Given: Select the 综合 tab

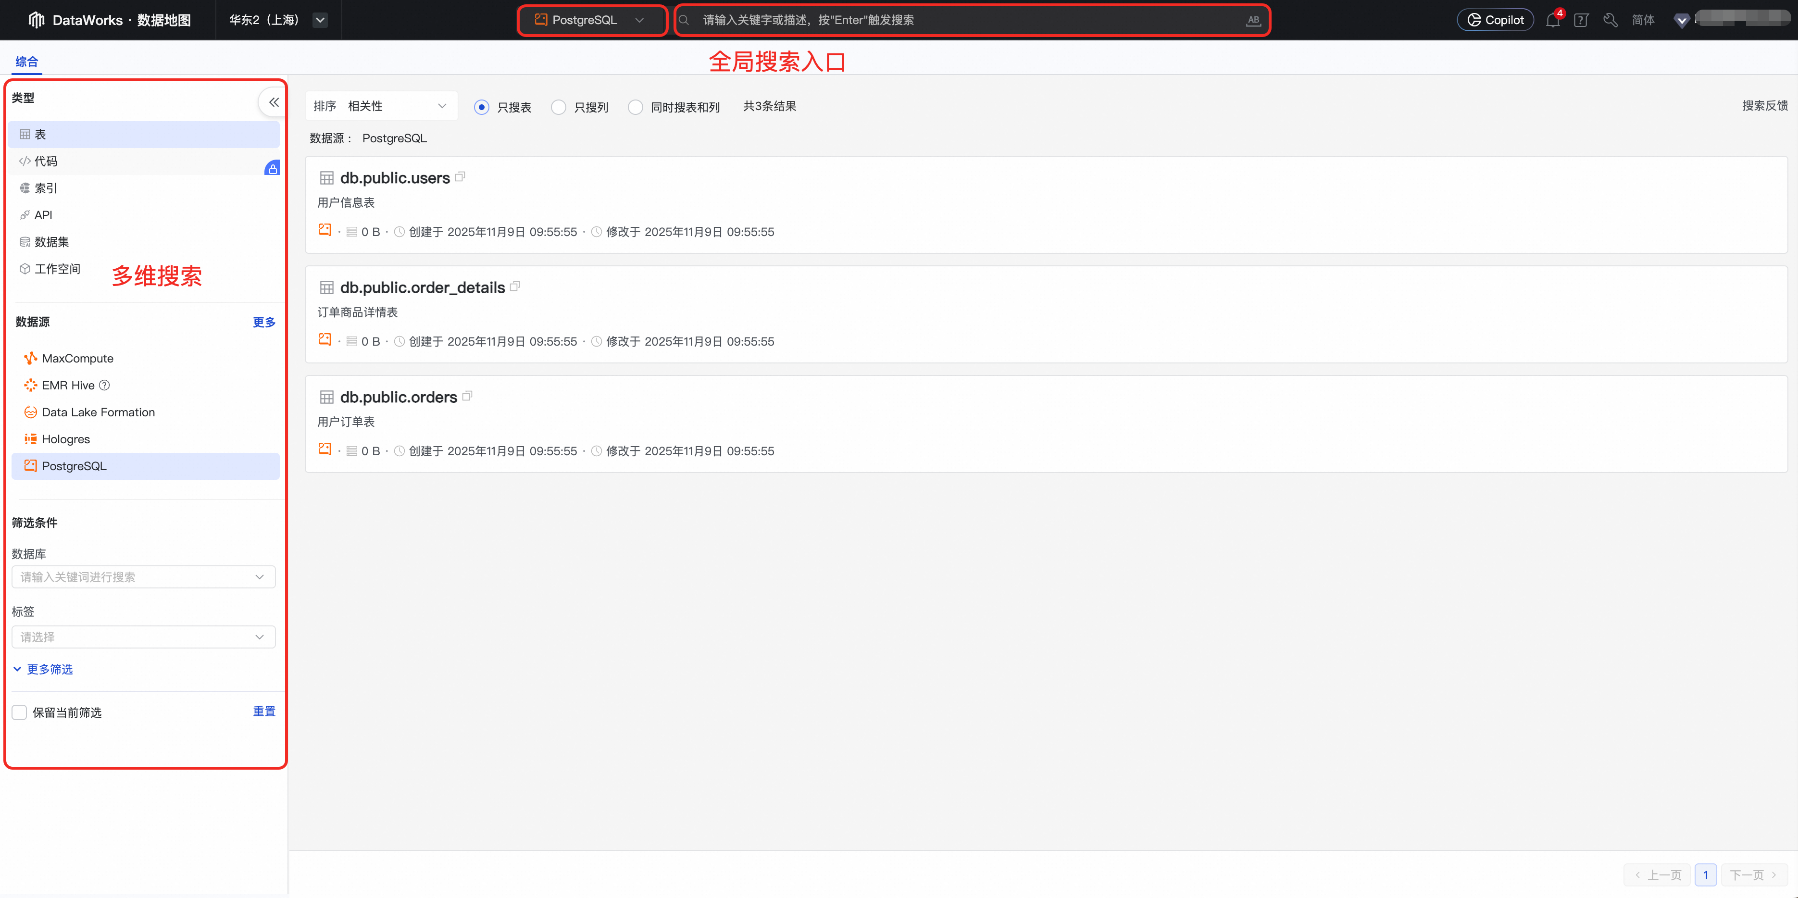Looking at the screenshot, I should pyautogui.click(x=26, y=62).
